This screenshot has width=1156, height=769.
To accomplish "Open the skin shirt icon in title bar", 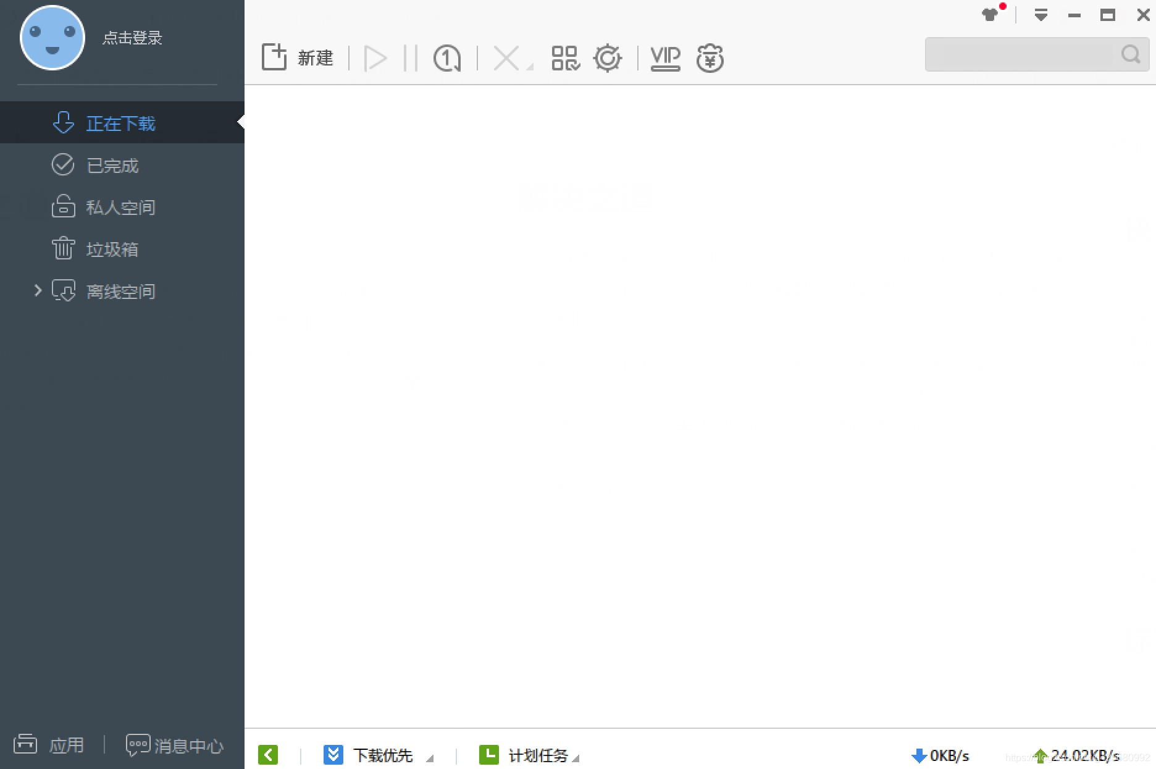I will (x=991, y=14).
